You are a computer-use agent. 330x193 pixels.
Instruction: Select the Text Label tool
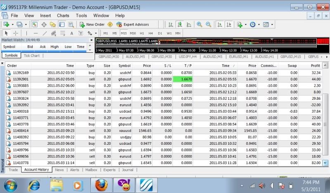coord(81,33)
